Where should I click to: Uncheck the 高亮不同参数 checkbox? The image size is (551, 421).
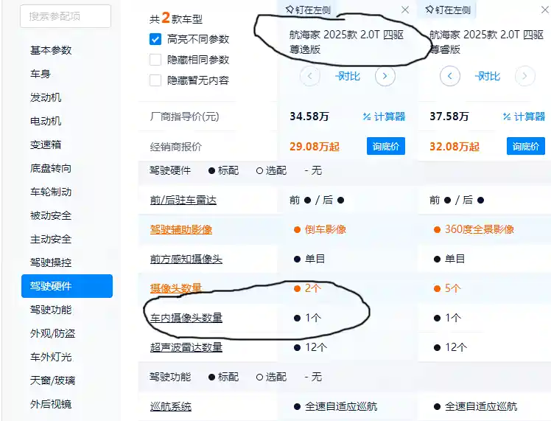(x=155, y=39)
